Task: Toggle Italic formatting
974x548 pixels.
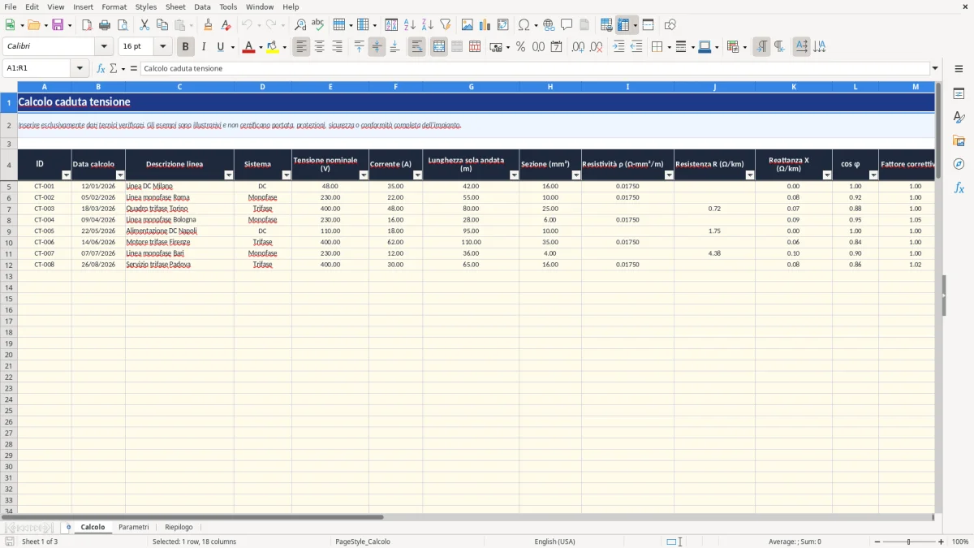Action: pyautogui.click(x=203, y=47)
